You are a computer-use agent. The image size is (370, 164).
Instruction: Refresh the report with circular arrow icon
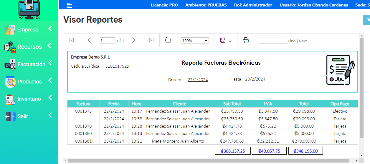tap(168, 40)
